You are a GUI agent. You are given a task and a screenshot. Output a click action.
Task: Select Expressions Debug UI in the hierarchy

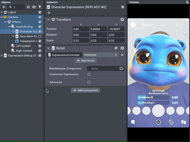pos(22,55)
